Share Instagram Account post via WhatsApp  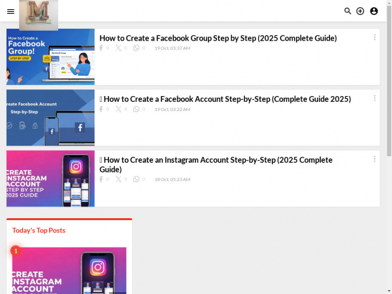136,179
